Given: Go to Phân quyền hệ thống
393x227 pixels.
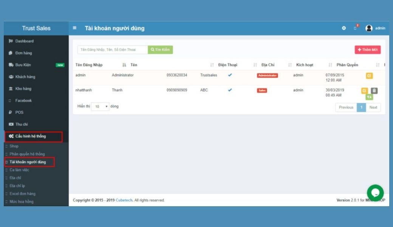Looking at the screenshot, I should (x=27, y=154).
